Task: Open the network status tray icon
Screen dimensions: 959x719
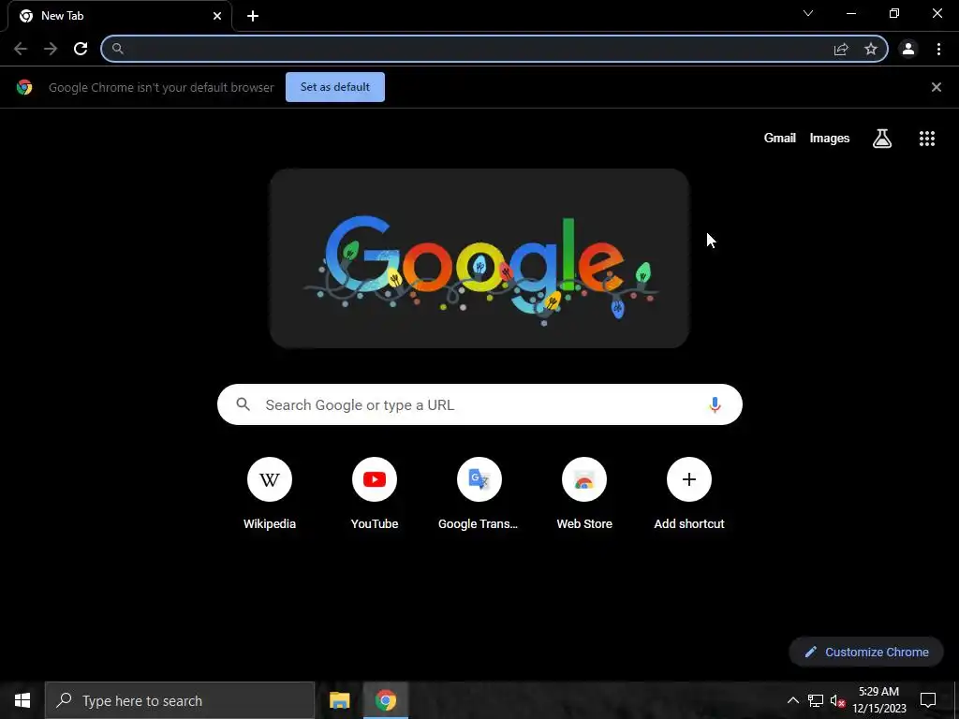Action: [x=816, y=700]
